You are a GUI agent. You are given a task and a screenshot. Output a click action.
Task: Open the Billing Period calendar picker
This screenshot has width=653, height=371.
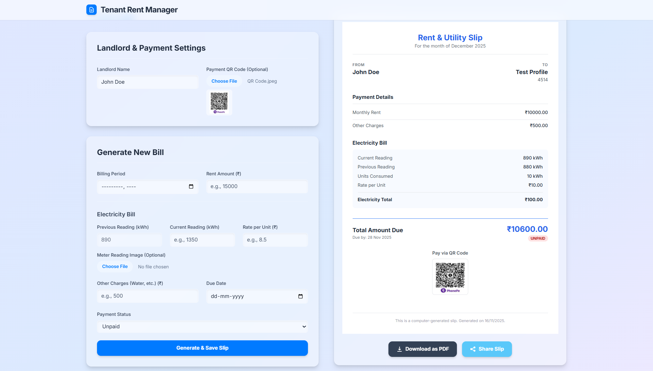191,186
